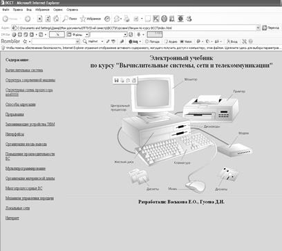Open the Поиск search pane
The width and height of the screenshot is (282, 251).
pos(70,19)
